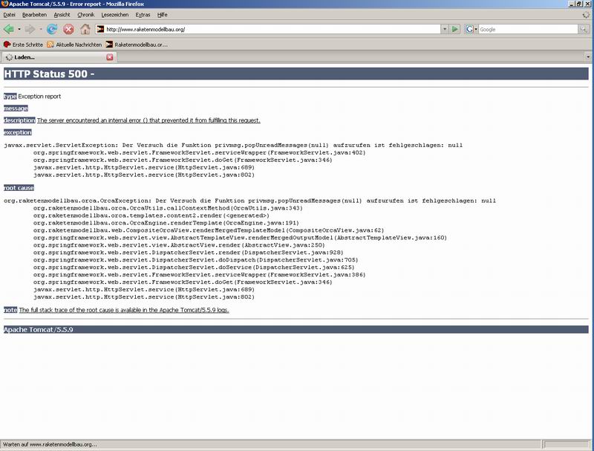Open the Lesezeichen menu

coord(115,15)
